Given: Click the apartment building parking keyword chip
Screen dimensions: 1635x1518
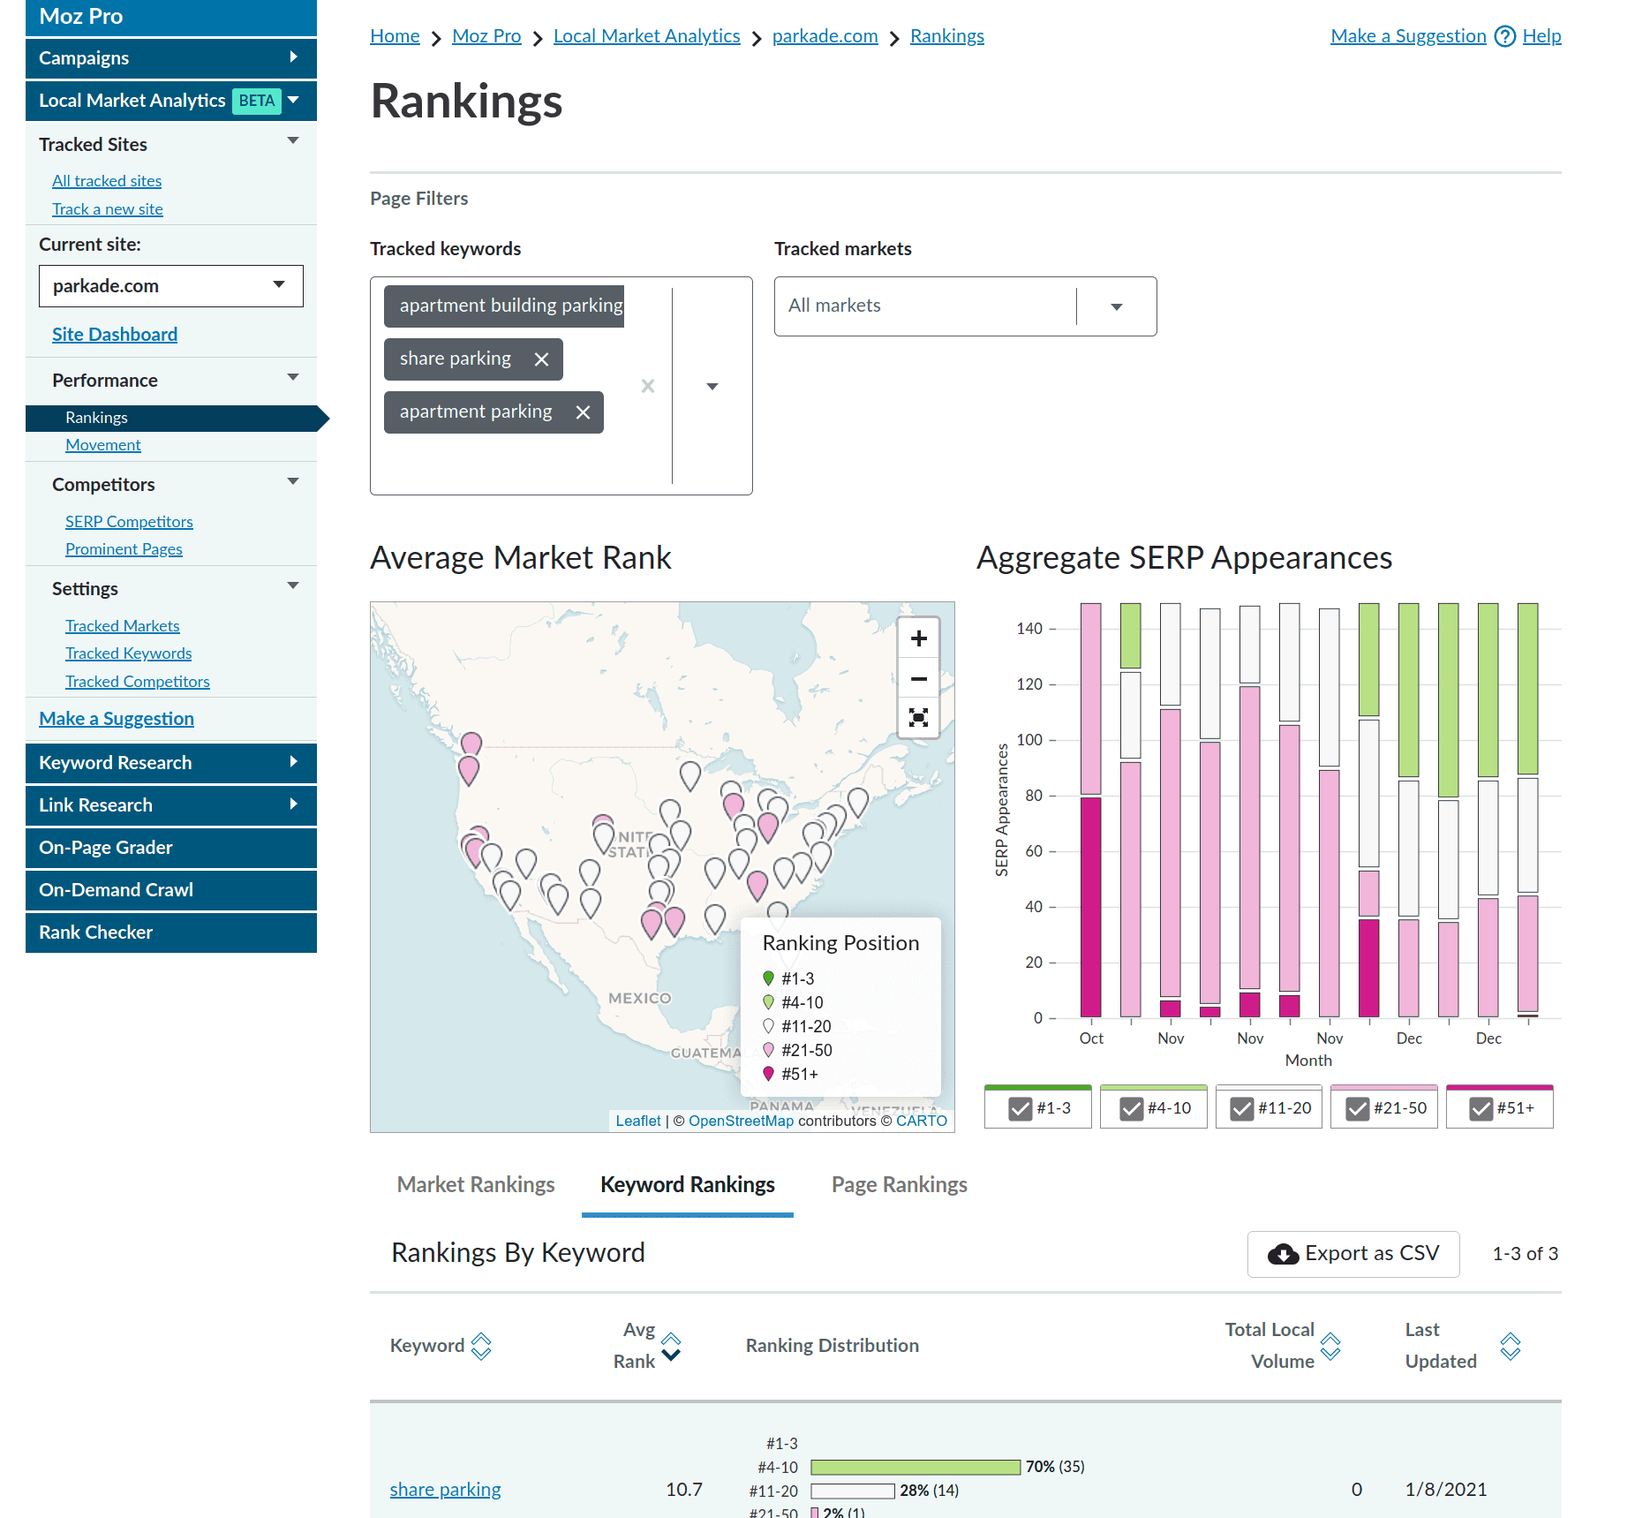Looking at the screenshot, I should [x=504, y=306].
